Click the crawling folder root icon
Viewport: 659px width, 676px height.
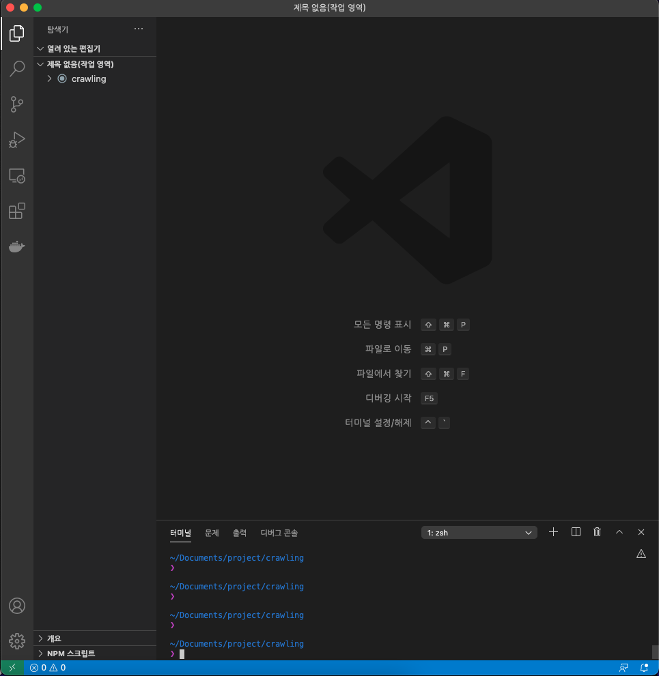tap(62, 78)
